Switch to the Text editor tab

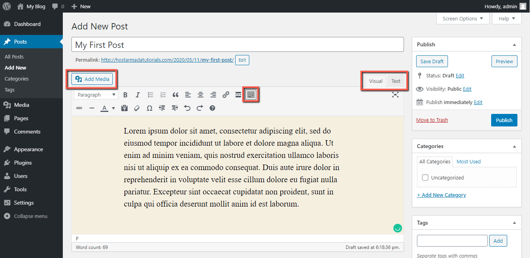pyautogui.click(x=396, y=81)
